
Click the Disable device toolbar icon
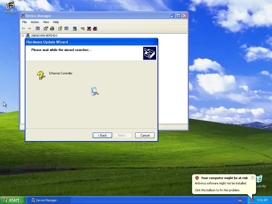click(95, 28)
